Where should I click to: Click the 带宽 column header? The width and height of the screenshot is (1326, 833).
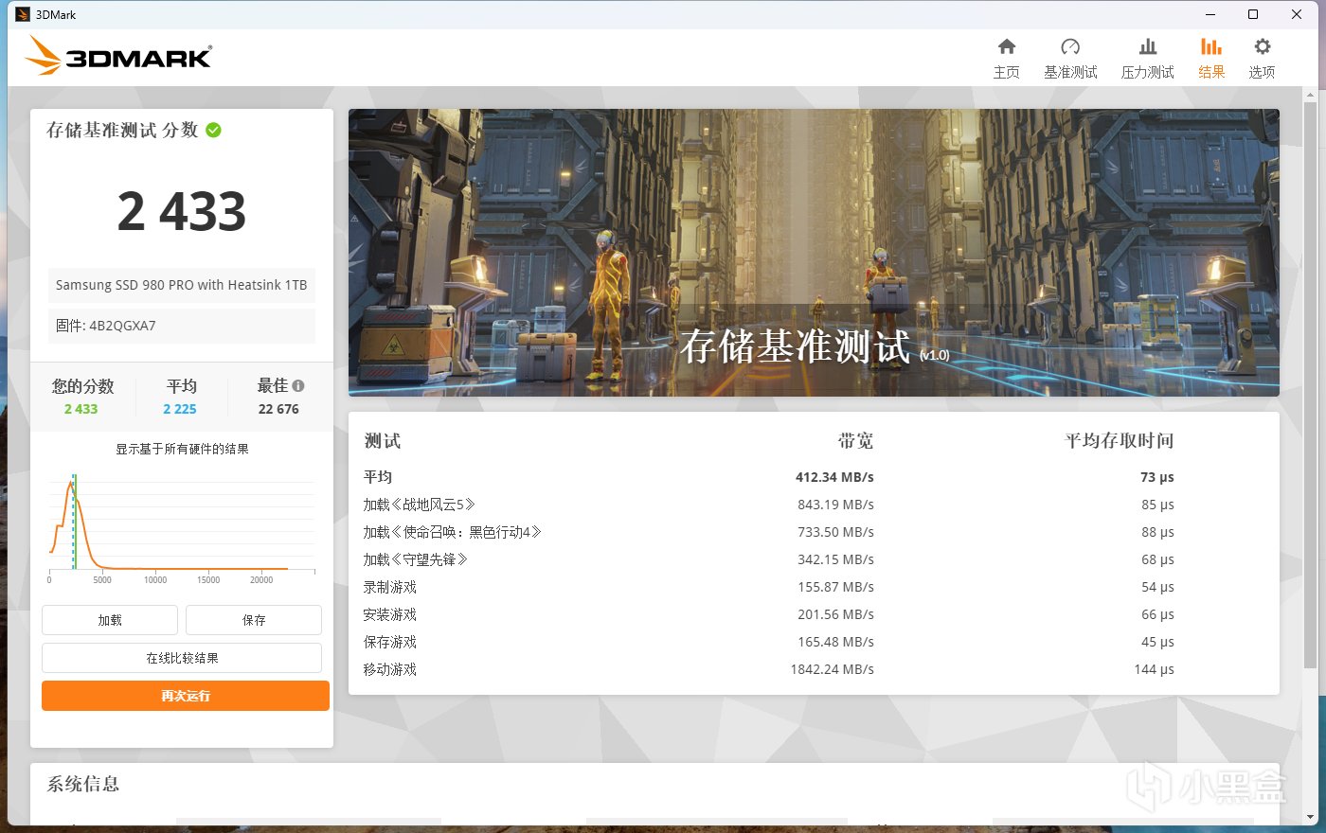point(855,441)
